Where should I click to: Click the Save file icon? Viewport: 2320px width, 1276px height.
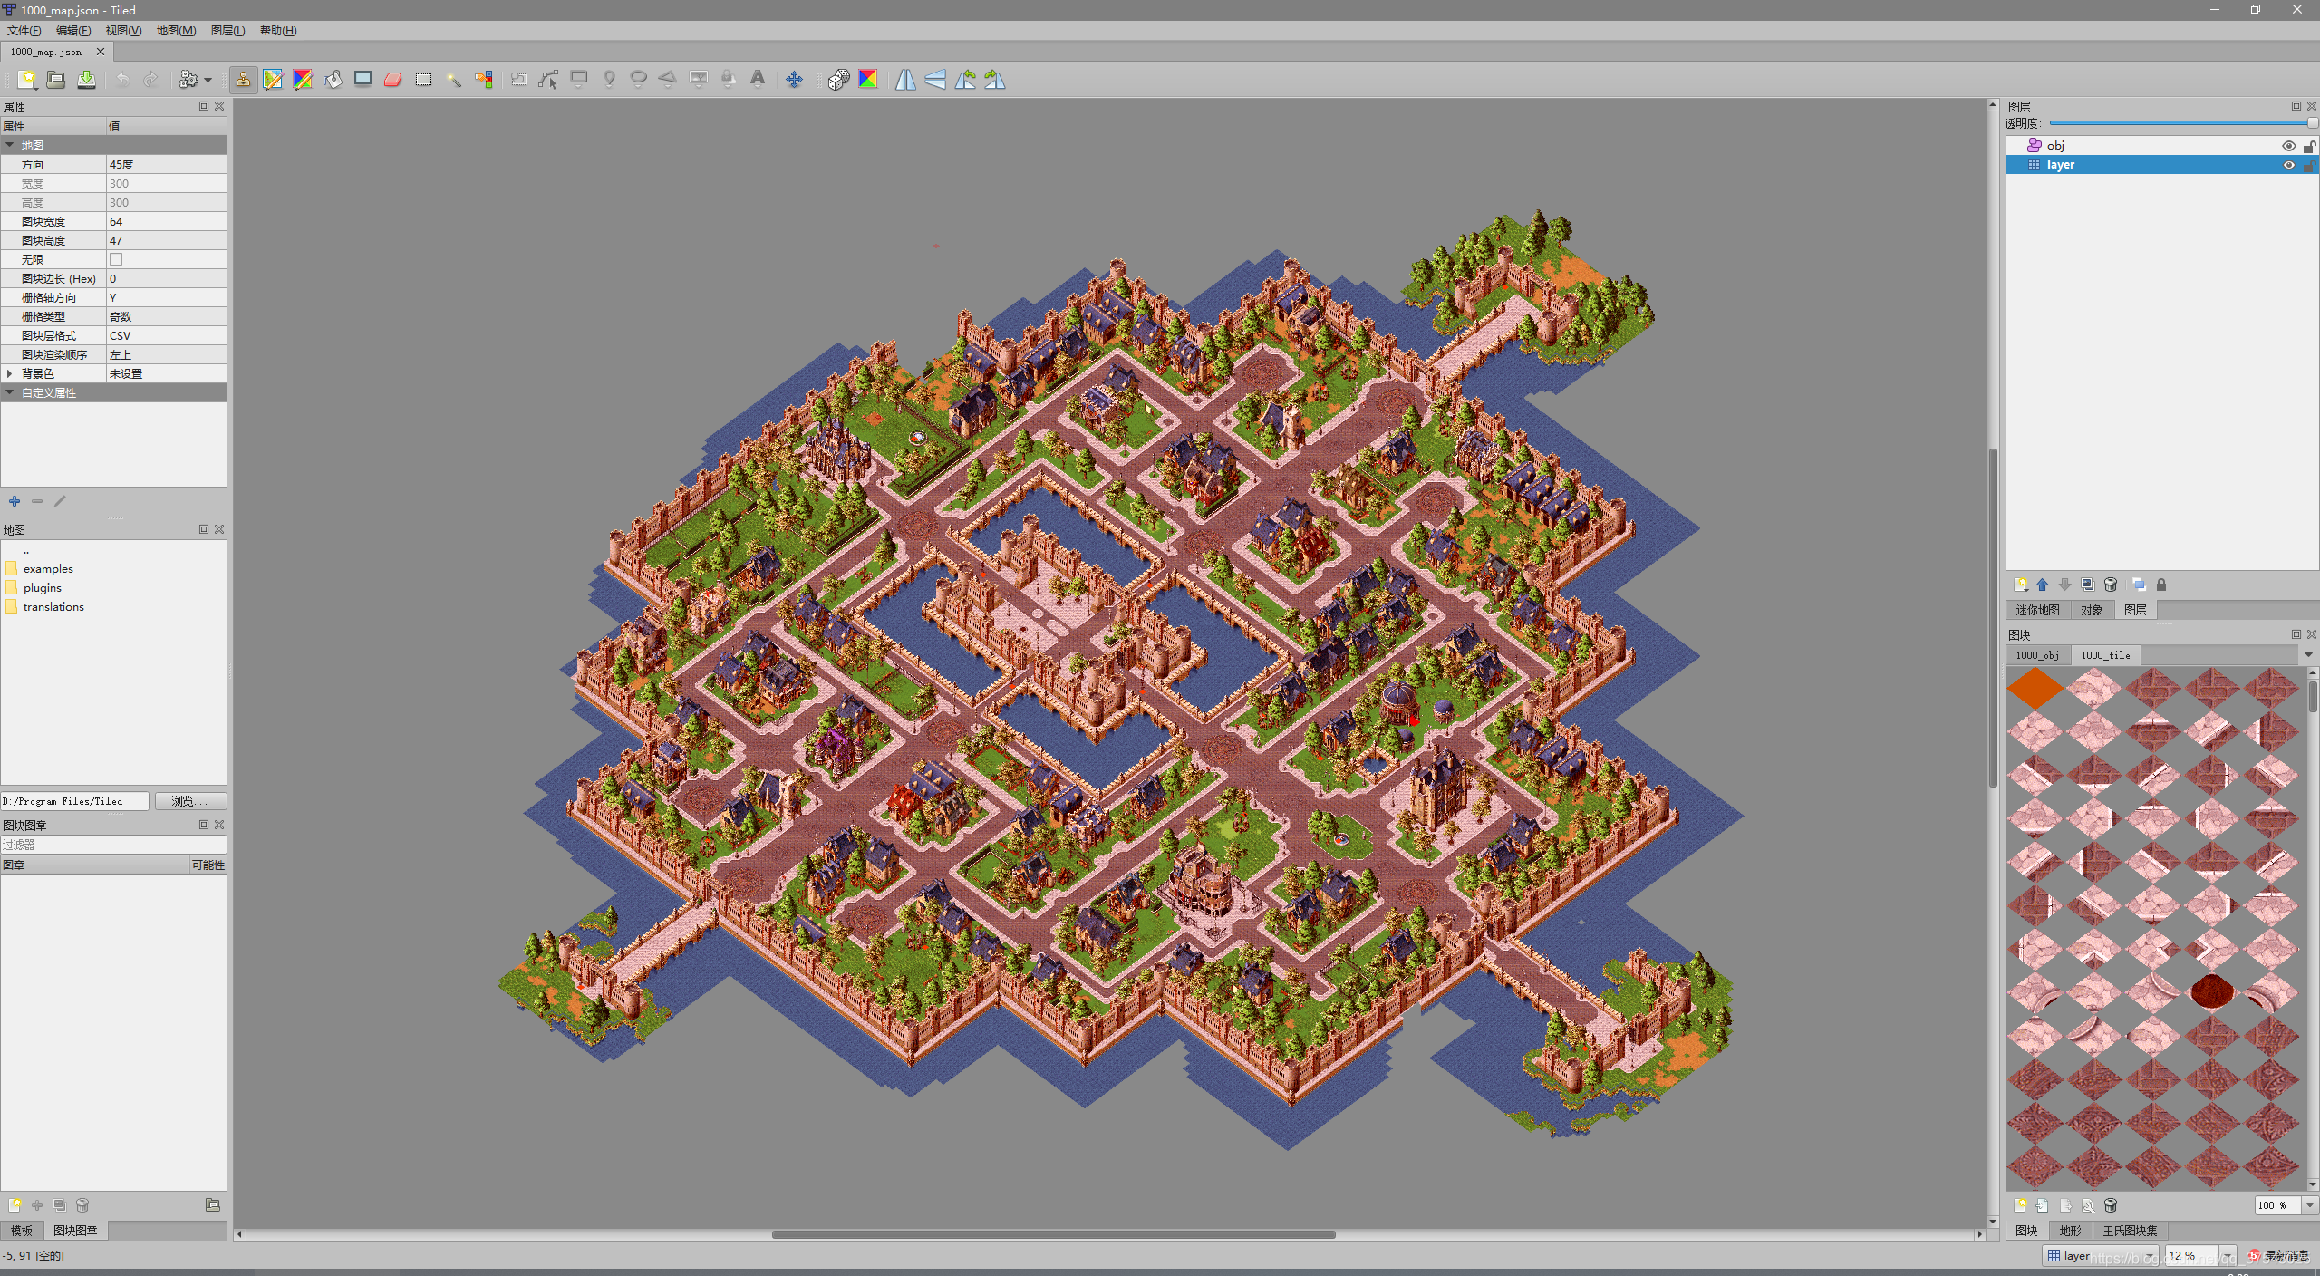(86, 80)
